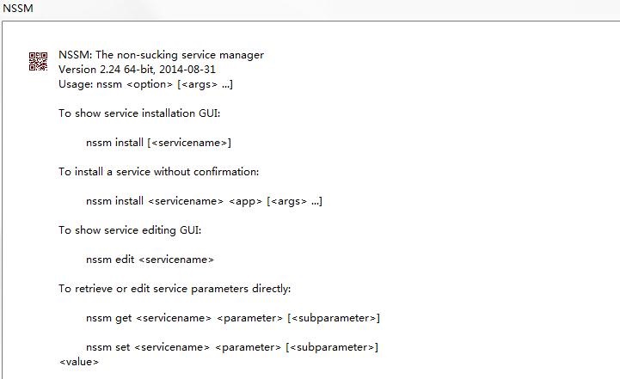Click the "Usage: nssm" syntax line
620x379 pixels.
click(x=145, y=84)
